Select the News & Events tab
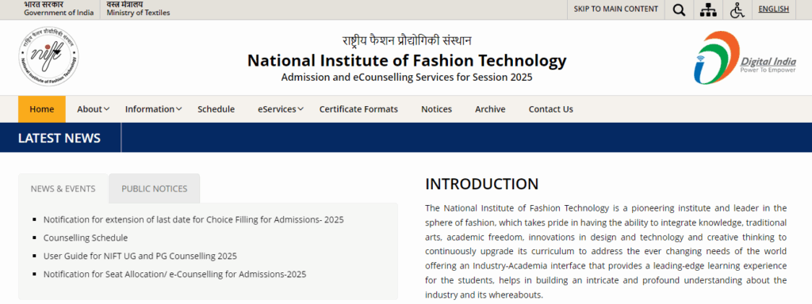The height and width of the screenshot is (304, 812). (63, 188)
